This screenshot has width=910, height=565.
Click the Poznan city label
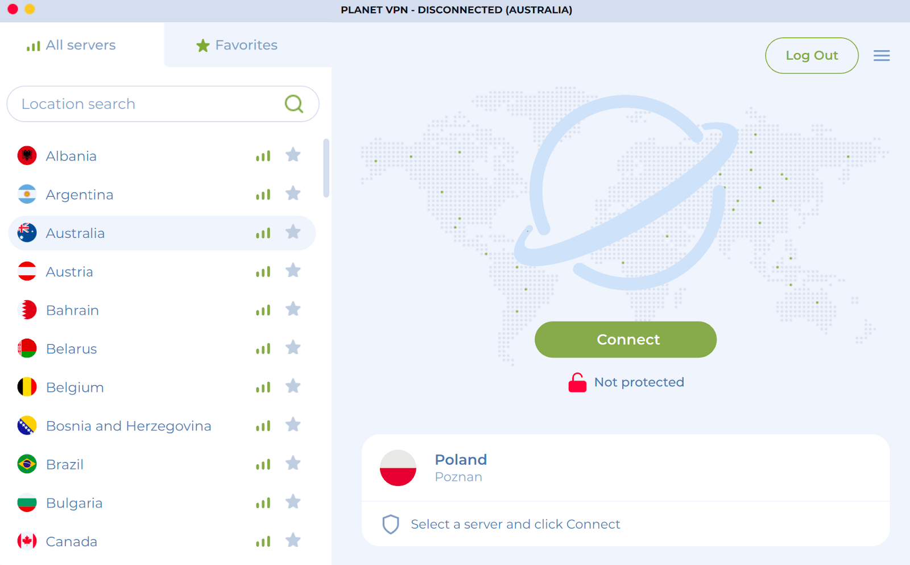point(458,477)
